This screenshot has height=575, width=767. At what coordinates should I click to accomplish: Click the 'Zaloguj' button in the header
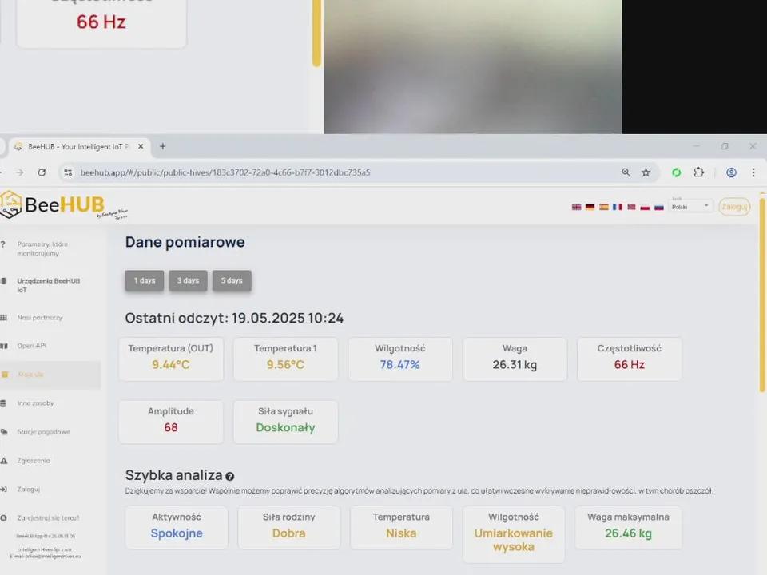click(734, 207)
